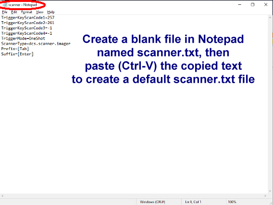Open the Help menu
Screen dimensions: 273x205
[x=51, y=12]
